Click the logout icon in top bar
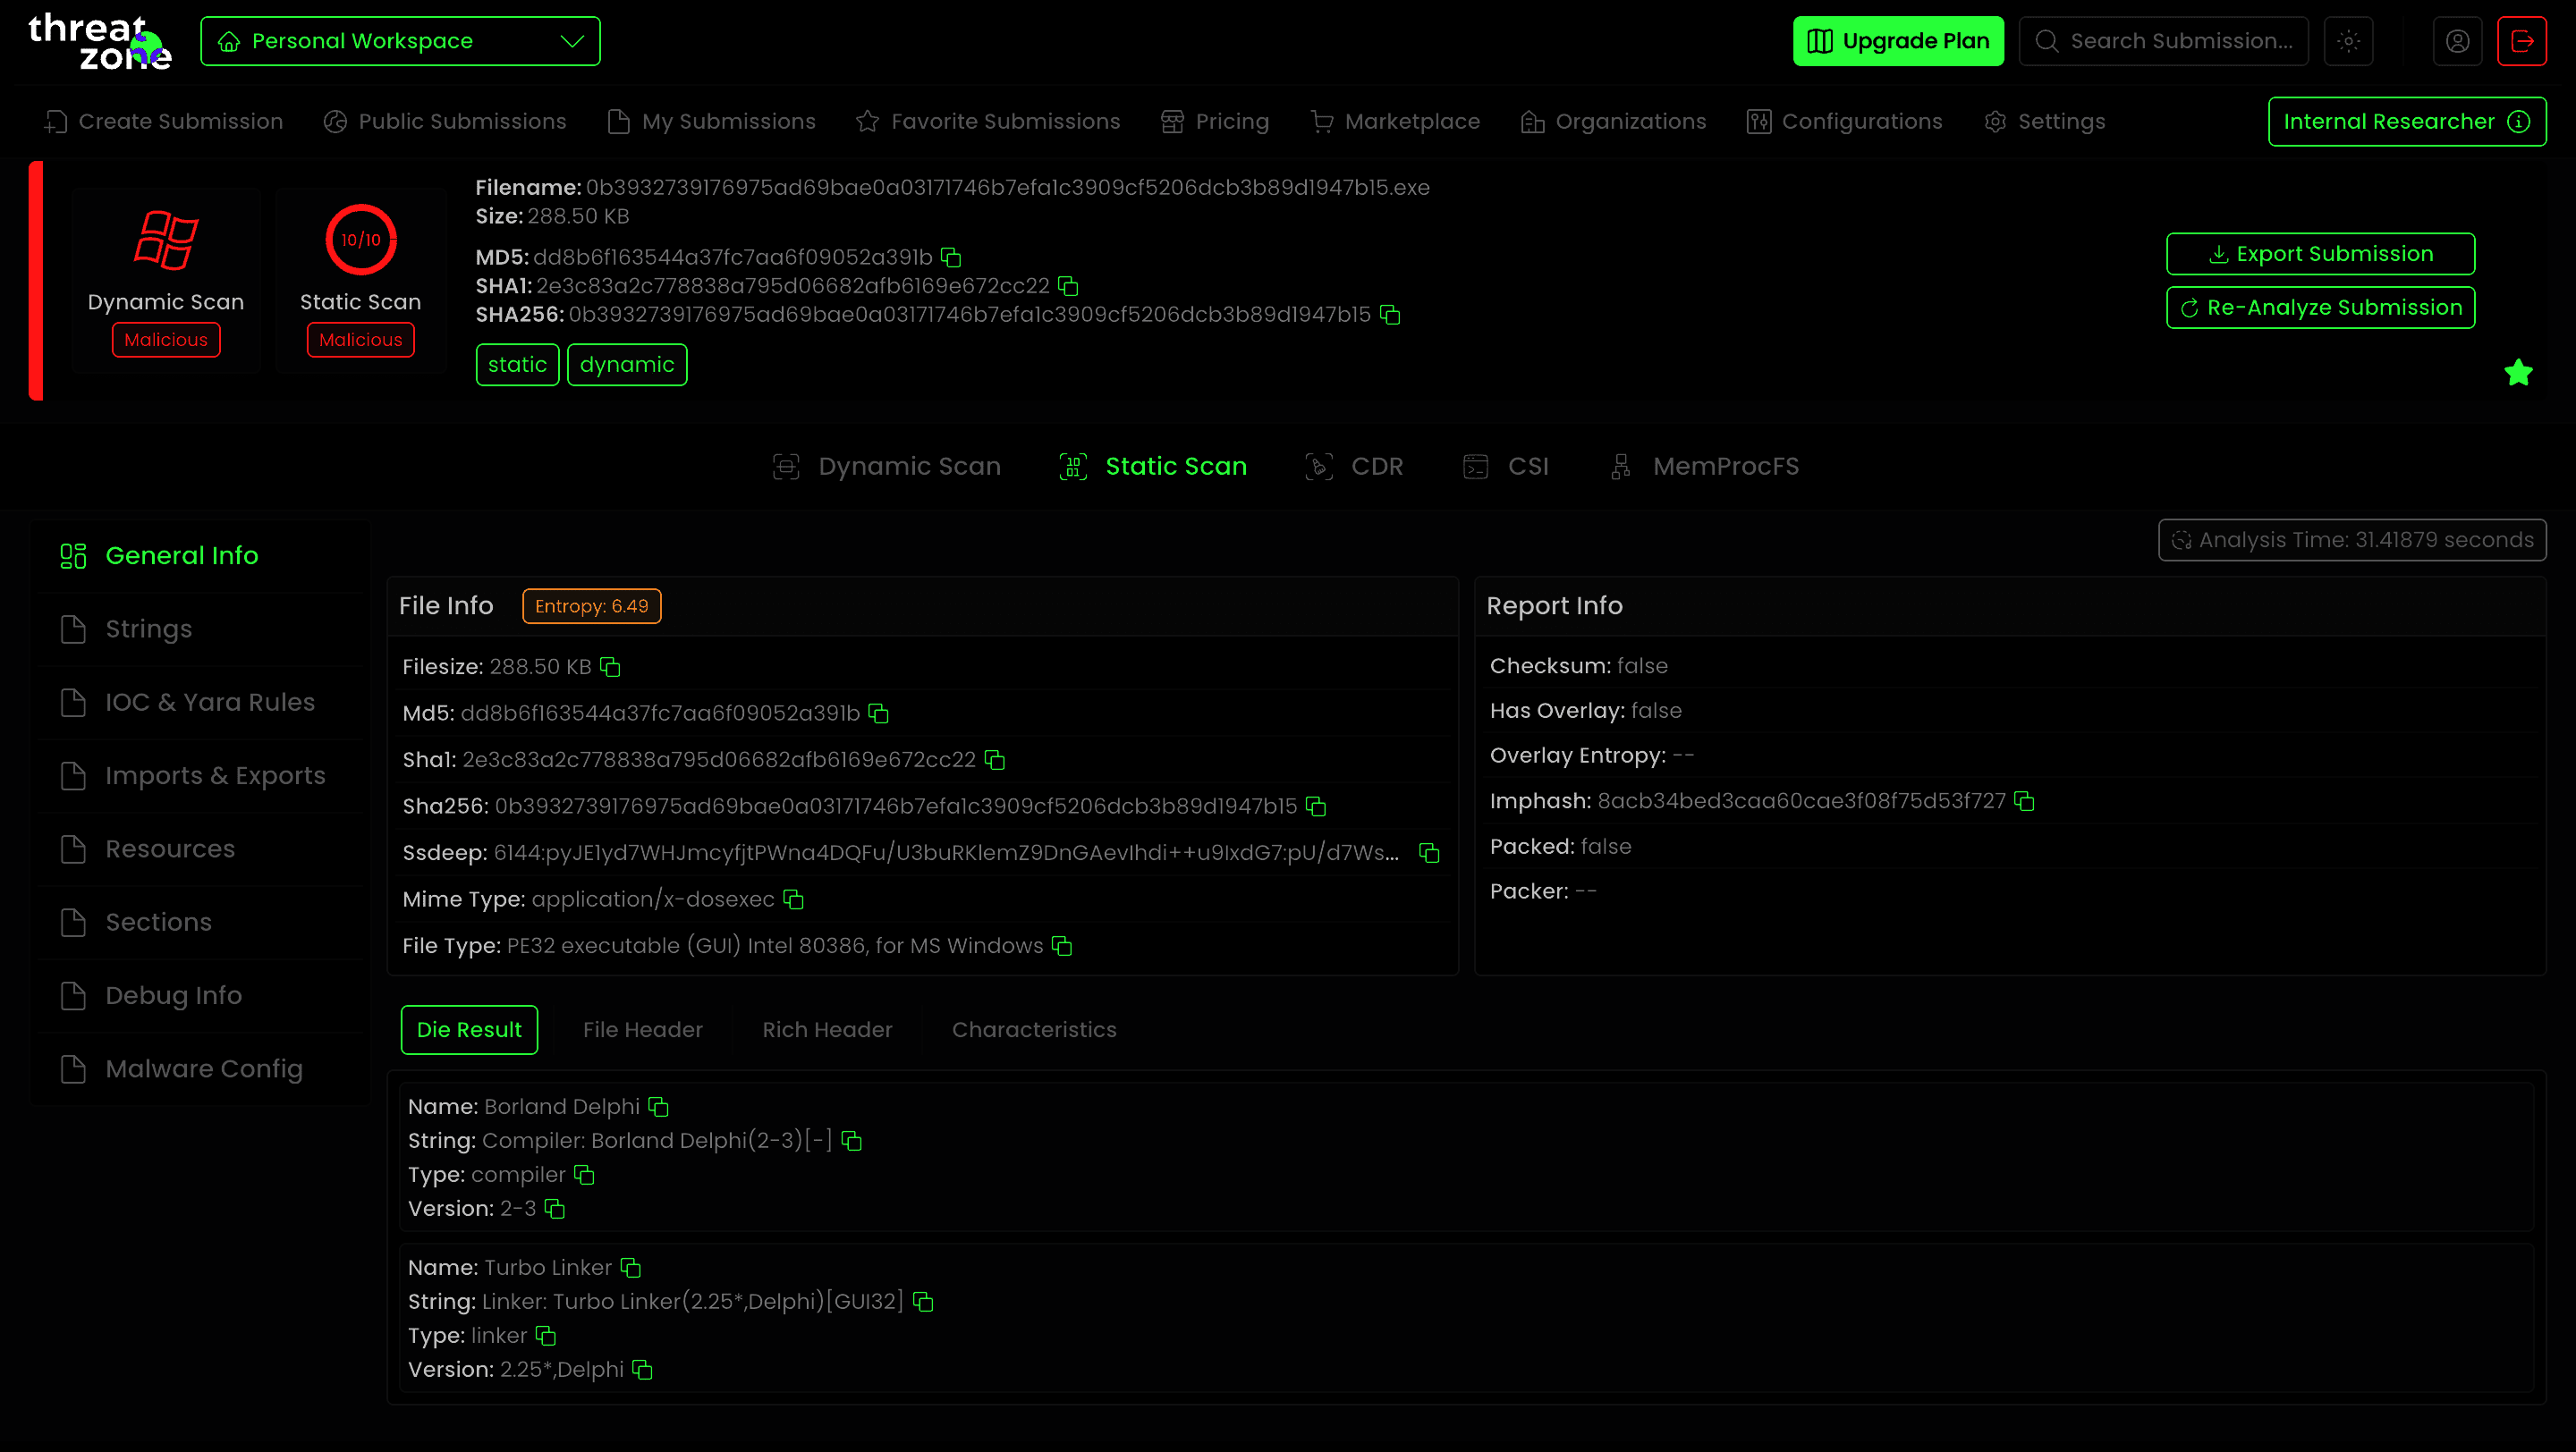The image size is (2576, 1452). [2521, 41]
